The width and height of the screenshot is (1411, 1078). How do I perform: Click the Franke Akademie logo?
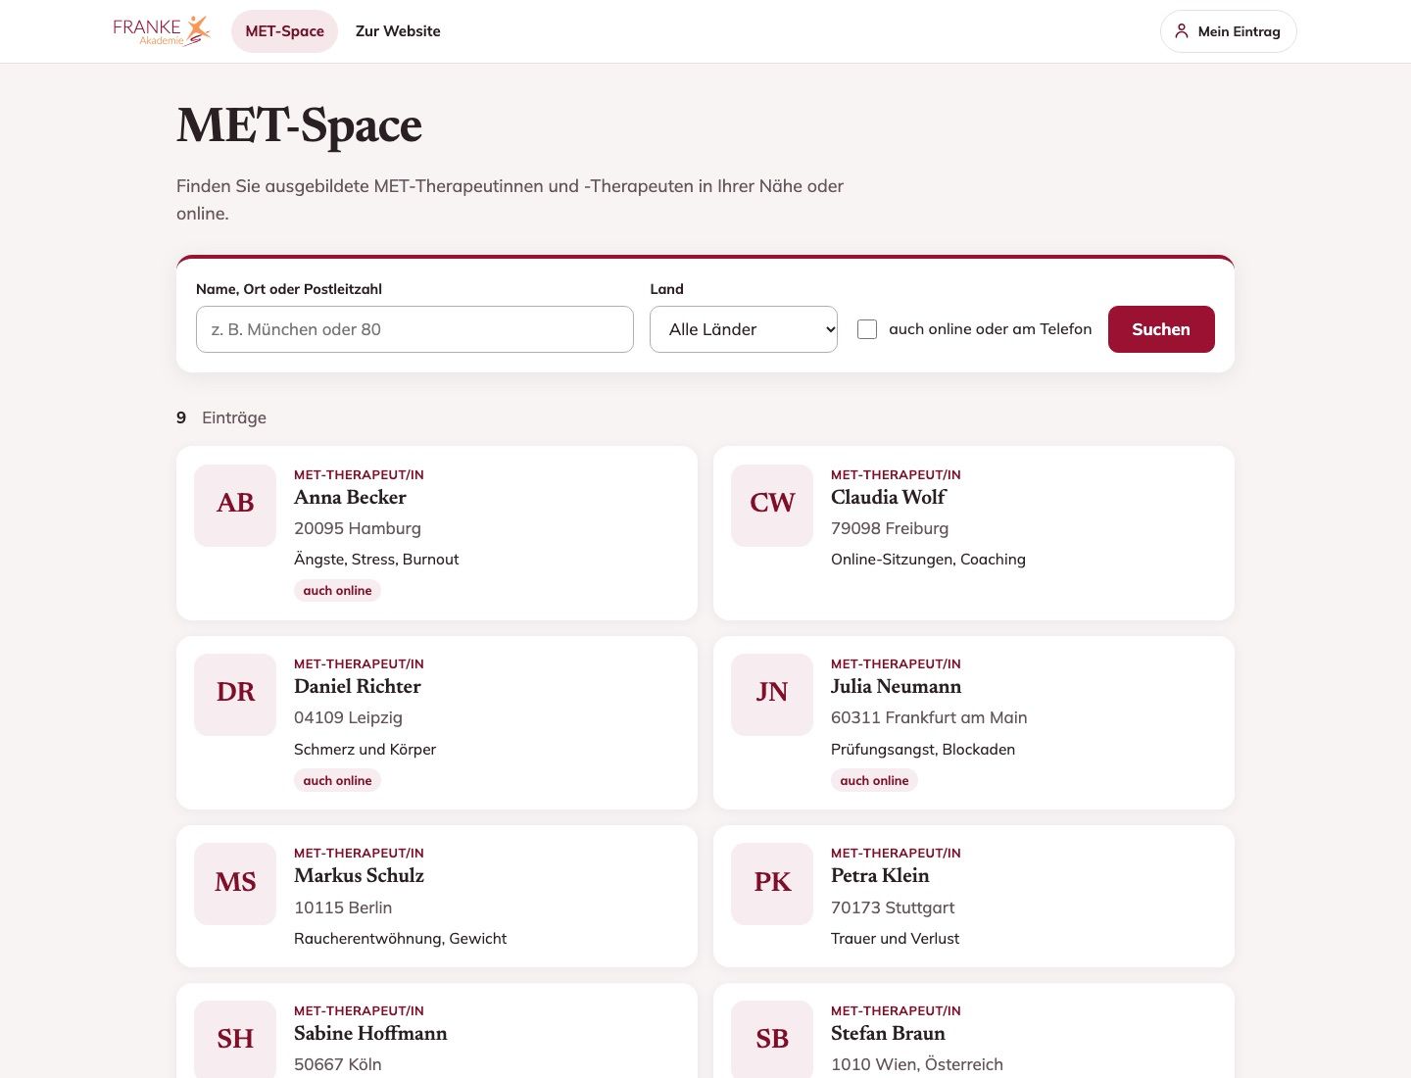coord(162,31)
